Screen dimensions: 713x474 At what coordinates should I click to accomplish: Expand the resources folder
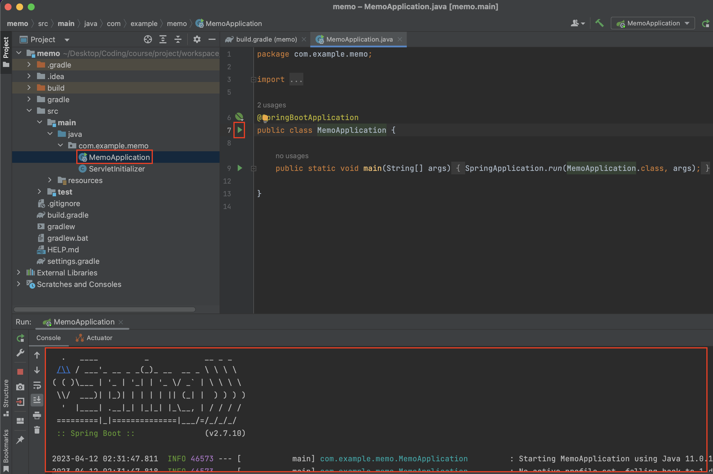[x=50, y=180]
